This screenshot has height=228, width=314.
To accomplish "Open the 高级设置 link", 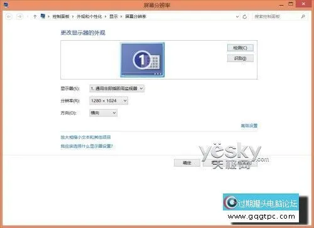I will tap(249, 126).
